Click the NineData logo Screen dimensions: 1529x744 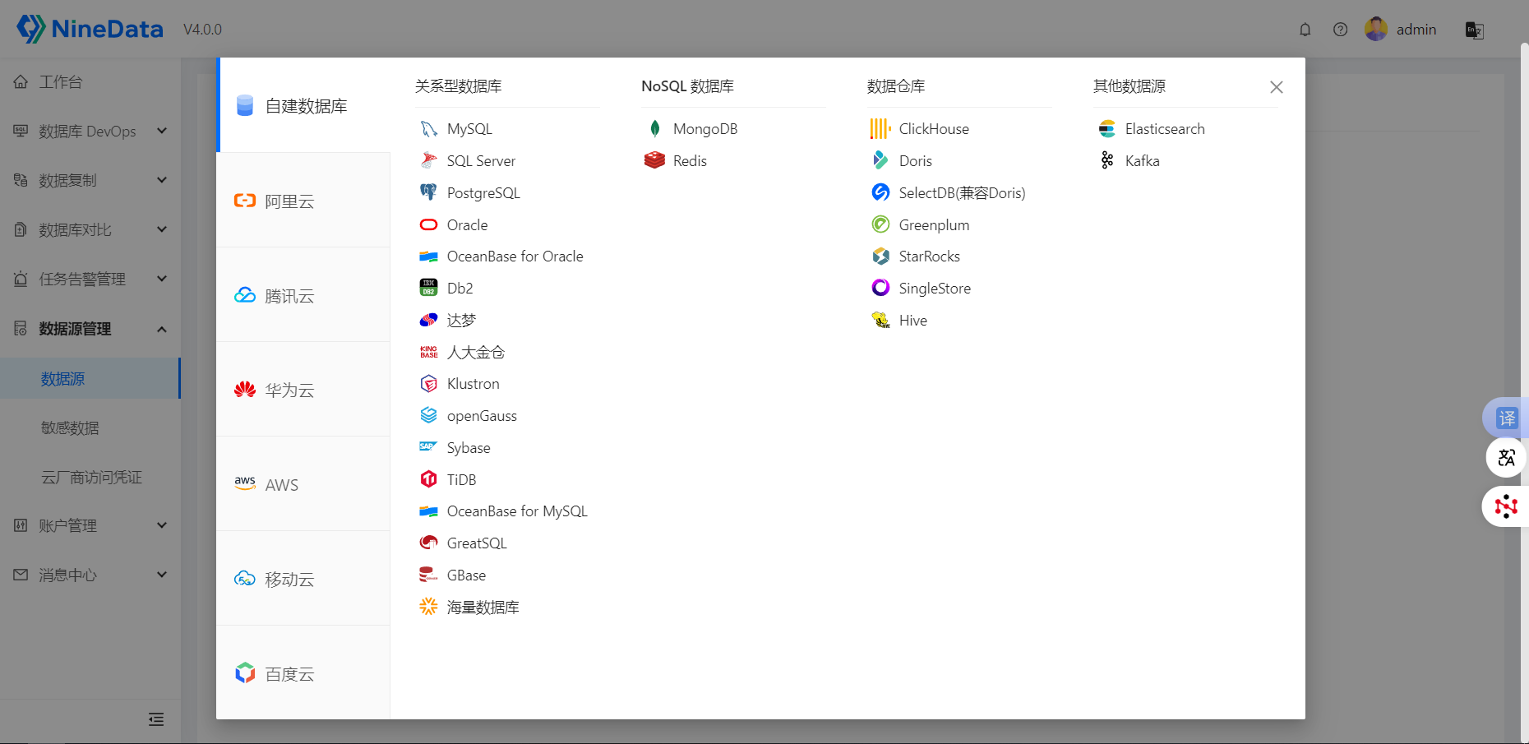click(90, 29)
